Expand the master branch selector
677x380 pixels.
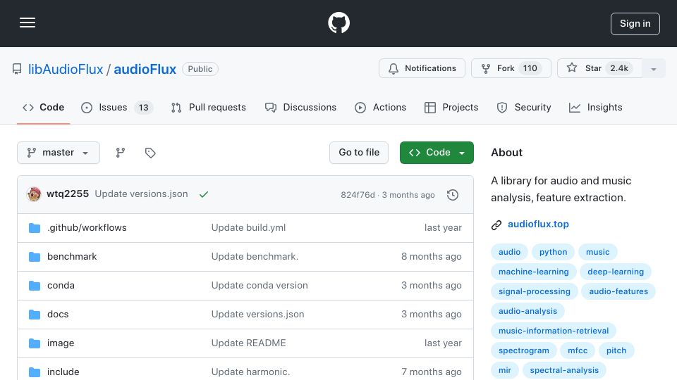(x=59, y=153)
